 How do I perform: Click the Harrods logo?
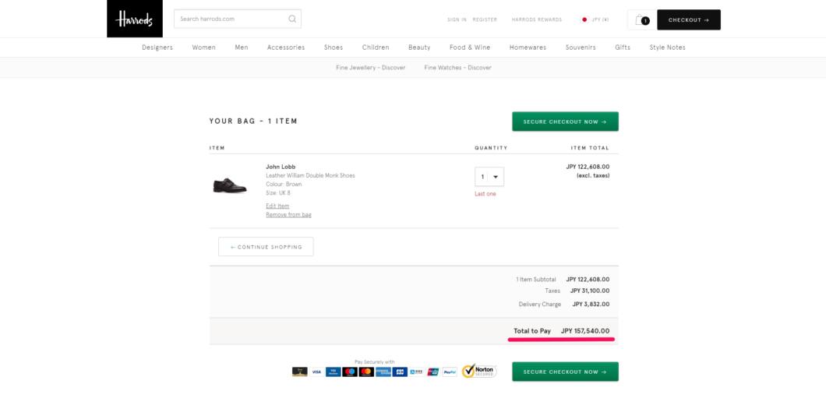[134, 19]
